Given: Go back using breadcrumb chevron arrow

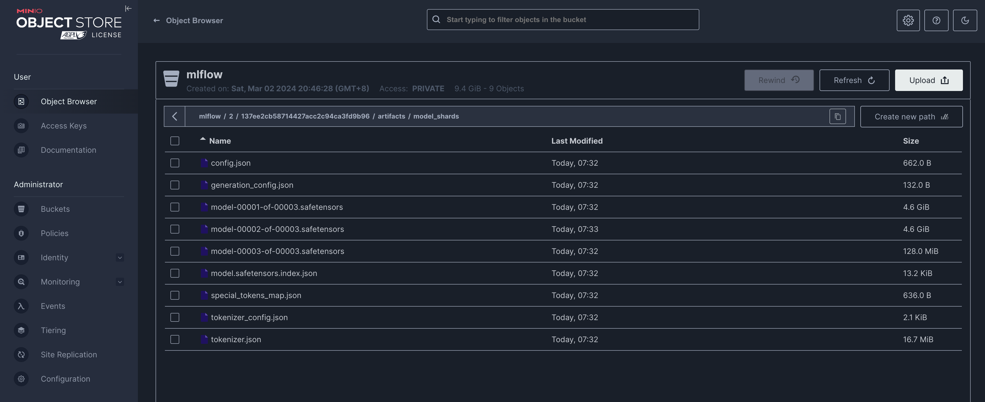Looking at the screenshot, I should coord(175,116).
